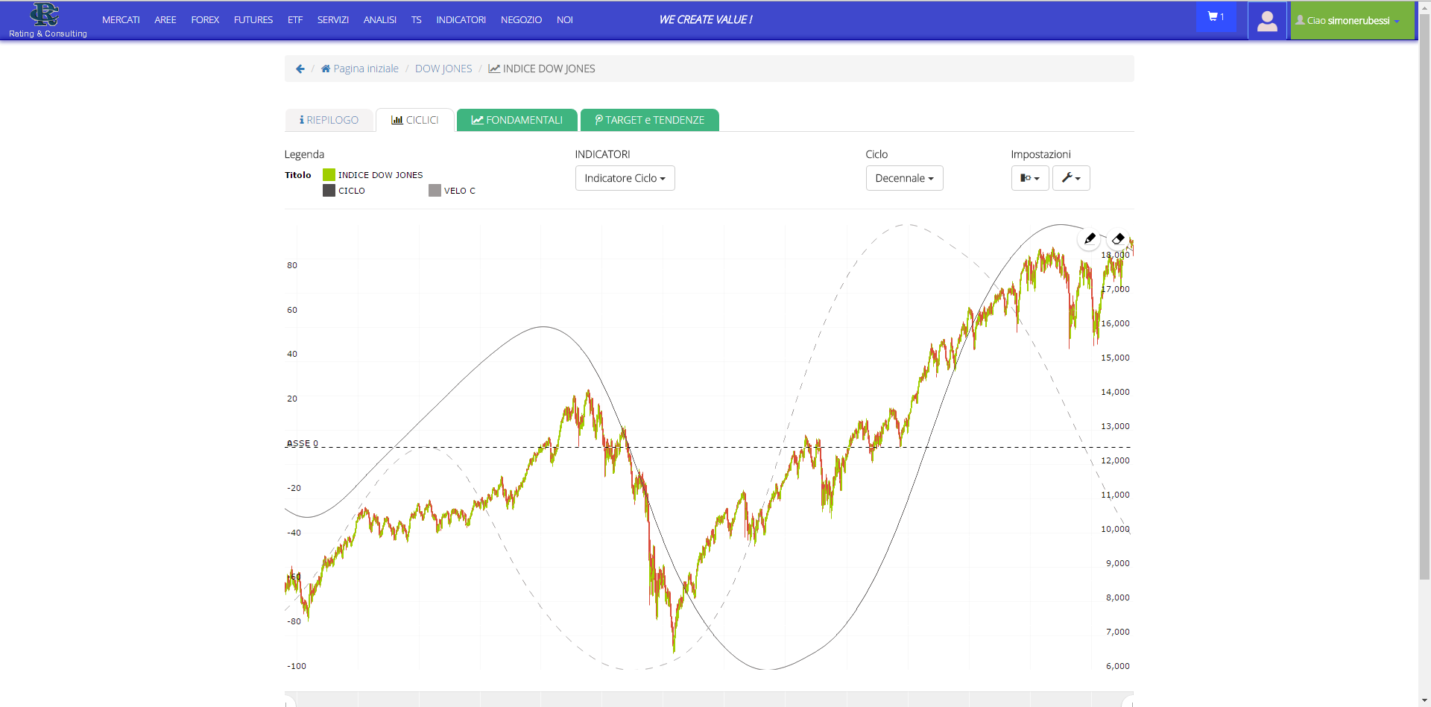Switch to the FONDAMENTALI tab
The width and height of the screenshot is (1431, 707).
click(x=517, y=120)
